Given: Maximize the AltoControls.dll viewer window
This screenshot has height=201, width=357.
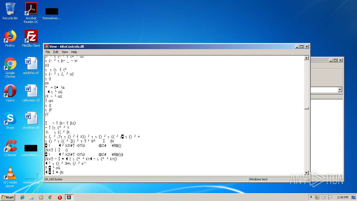Looking at the screenshot, I should tap(302, 47).
